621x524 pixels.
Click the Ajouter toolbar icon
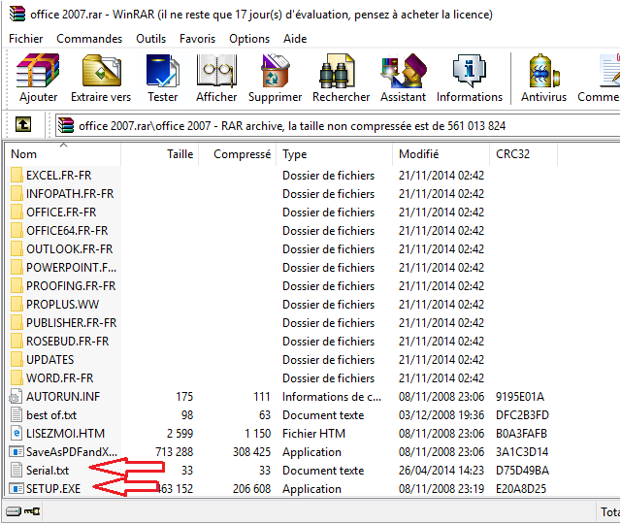pyautogui.click(x=38, y=71)
